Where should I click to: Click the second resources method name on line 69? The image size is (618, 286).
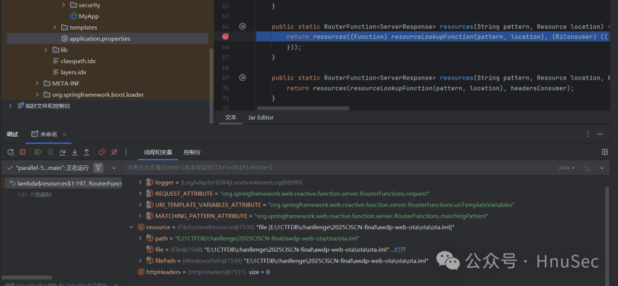pyautogui.click(x=455, y=78)
